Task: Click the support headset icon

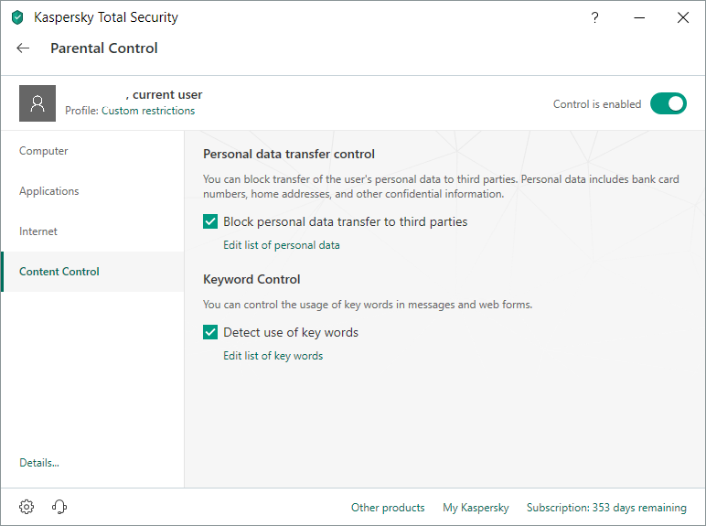Action: coord(60,507)
